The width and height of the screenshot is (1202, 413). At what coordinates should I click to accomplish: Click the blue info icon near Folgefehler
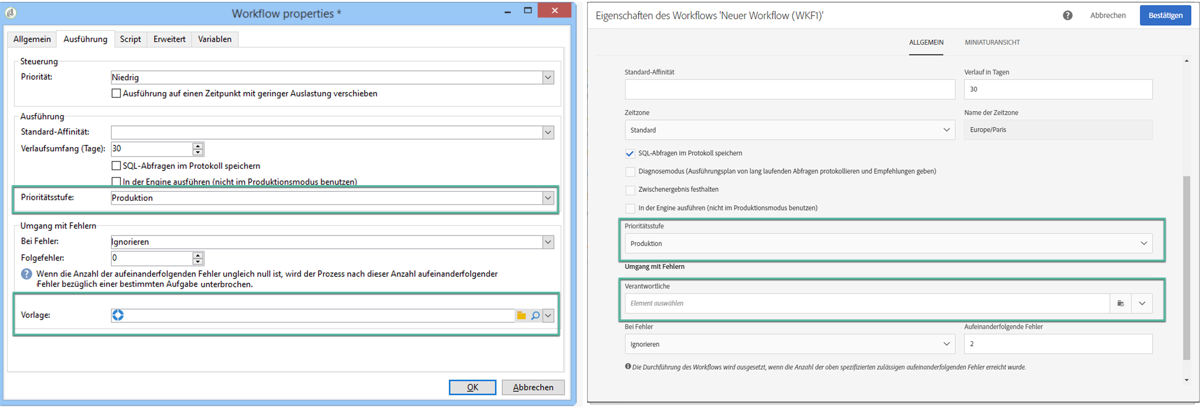tap(27, 274)
